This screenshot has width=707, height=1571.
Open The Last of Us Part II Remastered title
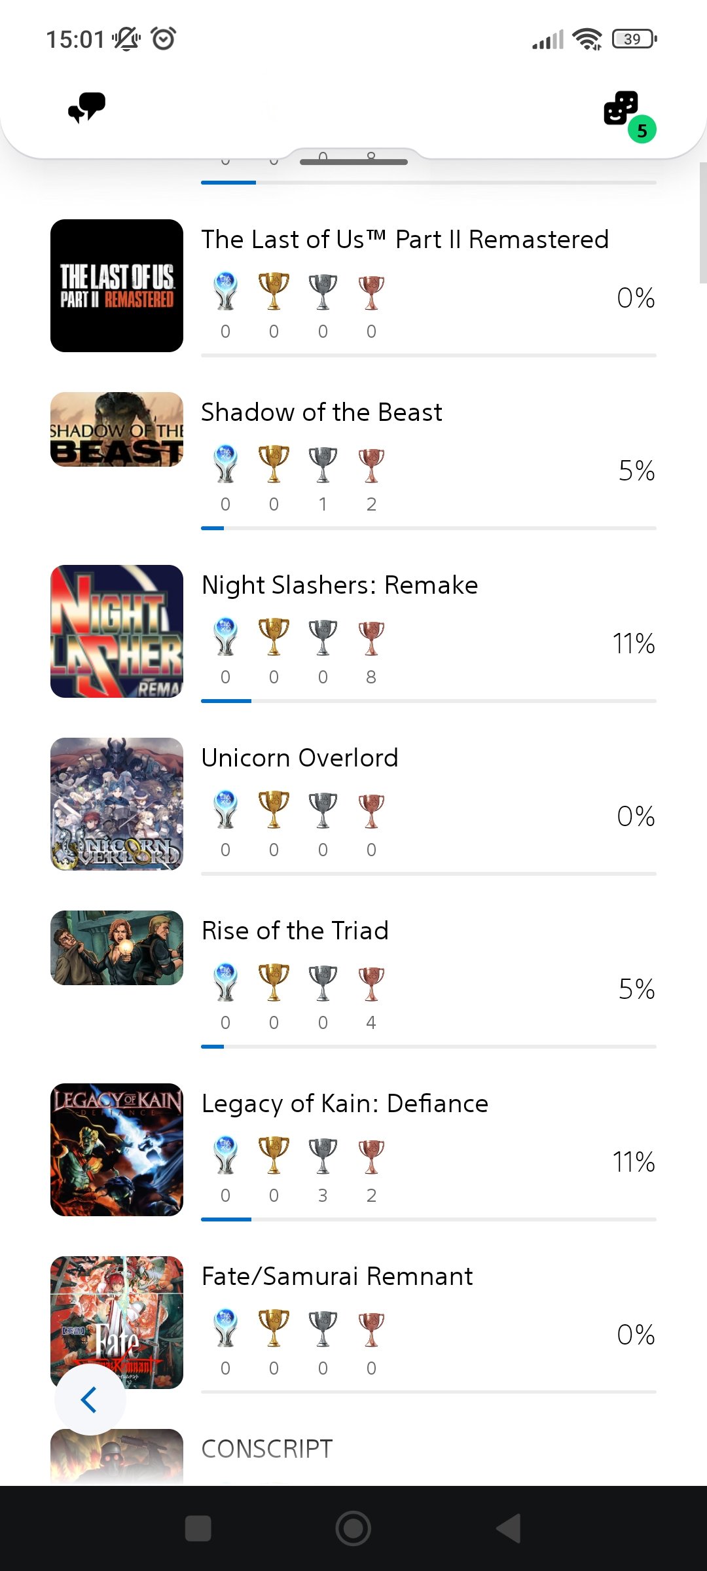coord(405,240)
